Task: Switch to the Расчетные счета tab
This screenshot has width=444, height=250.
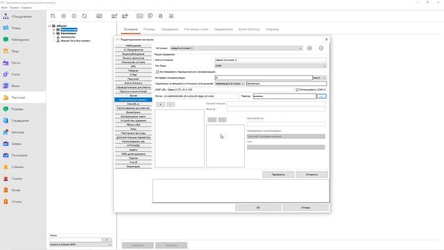Action: coord(196,29)
